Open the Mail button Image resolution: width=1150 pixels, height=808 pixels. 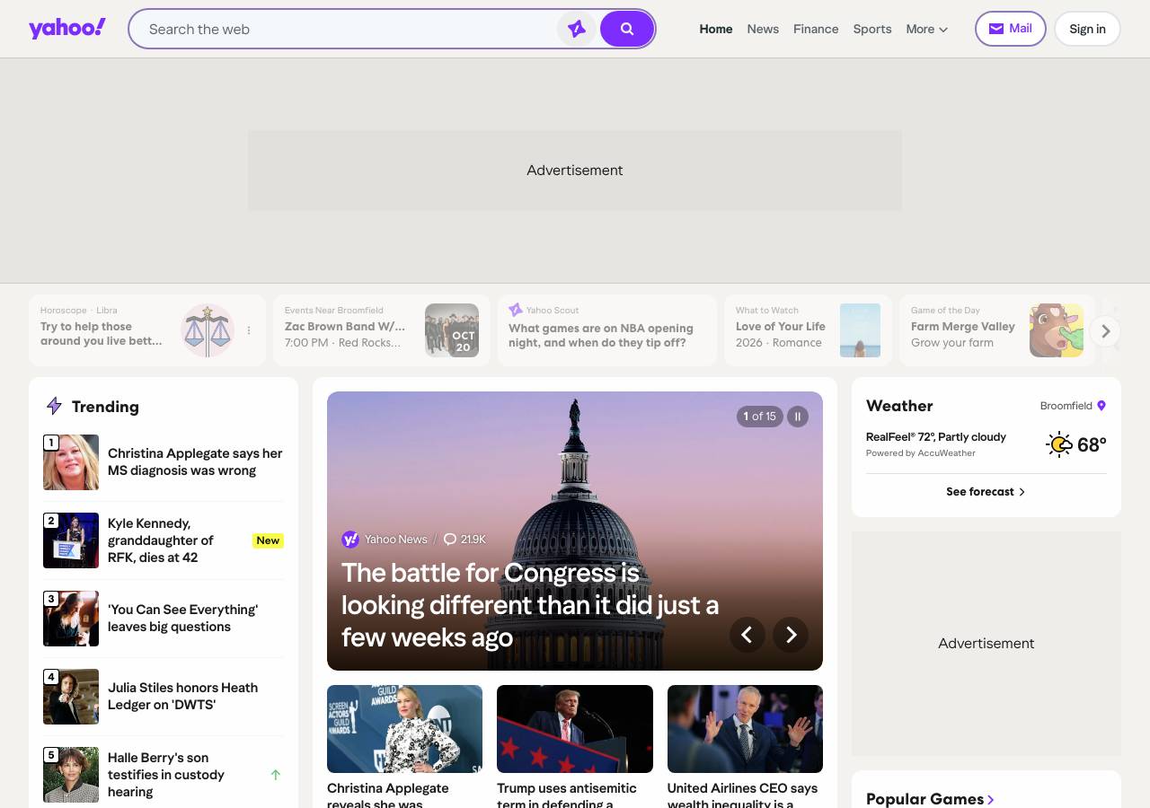click(x=1011, y=29)
